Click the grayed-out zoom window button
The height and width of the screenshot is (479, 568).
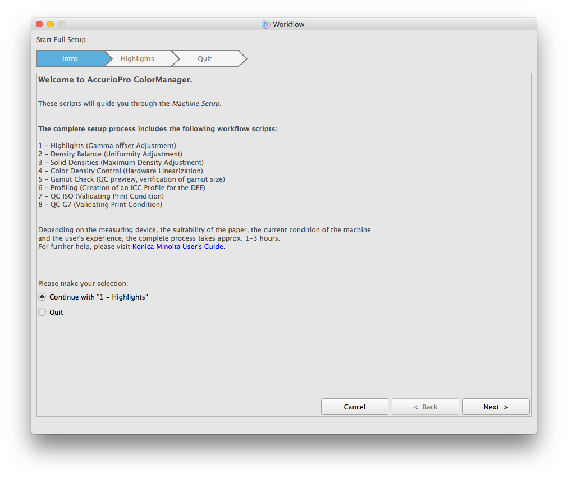62,24
